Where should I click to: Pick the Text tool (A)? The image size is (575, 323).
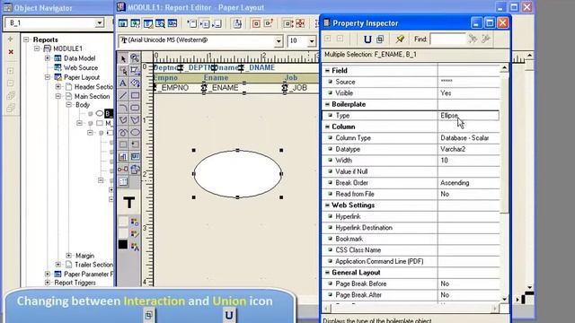(x=123, y=83)
